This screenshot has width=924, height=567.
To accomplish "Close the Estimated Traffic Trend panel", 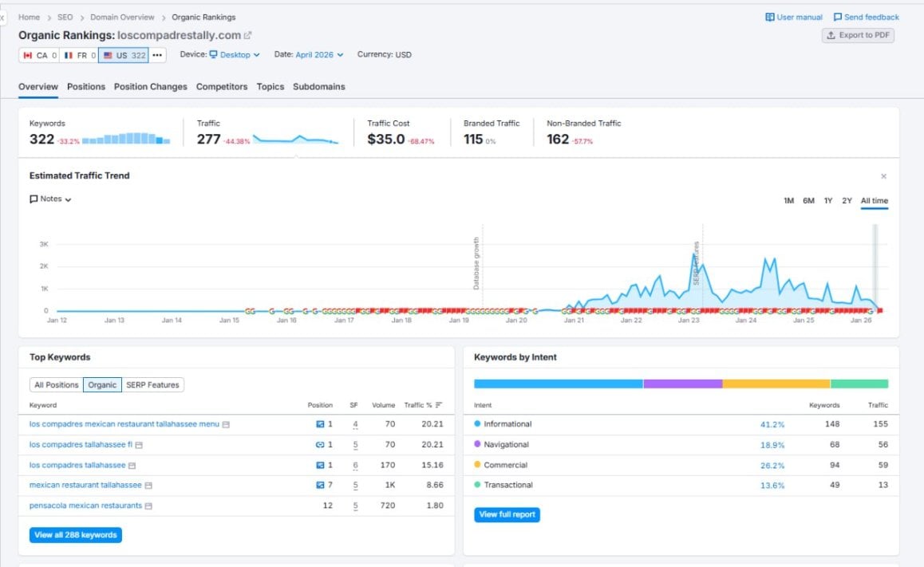I will pyautogui.click(x=883, y=176).
